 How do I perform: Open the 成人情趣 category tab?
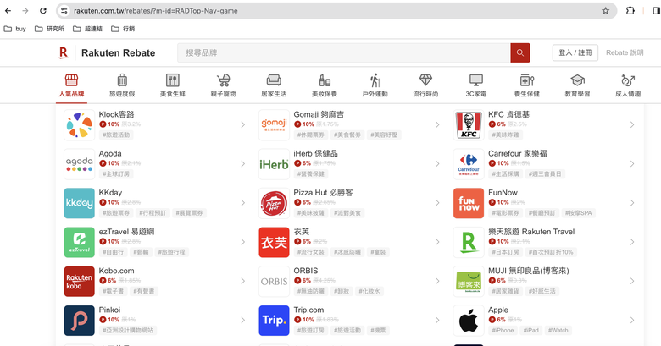(628, 85)
